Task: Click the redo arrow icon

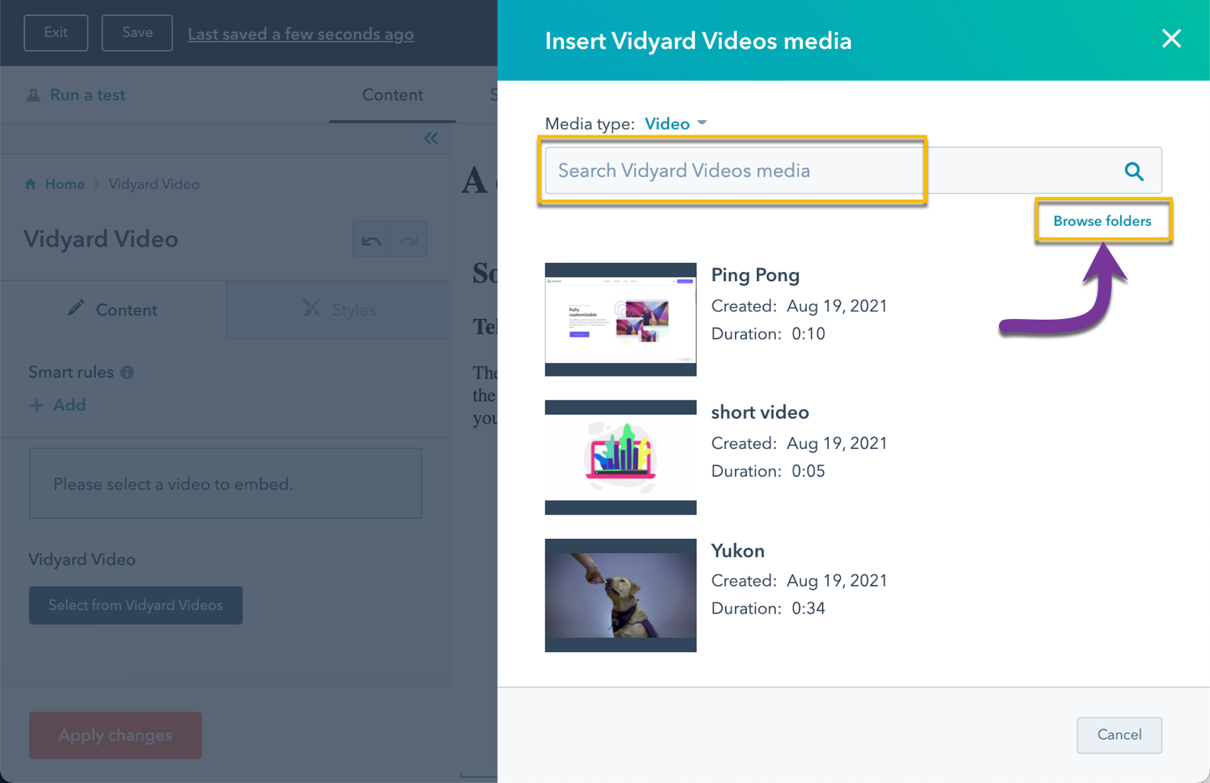Action: [x=408, y=240]
